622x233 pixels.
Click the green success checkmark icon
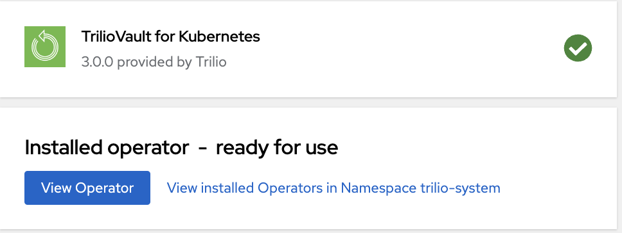click(578, 48)
